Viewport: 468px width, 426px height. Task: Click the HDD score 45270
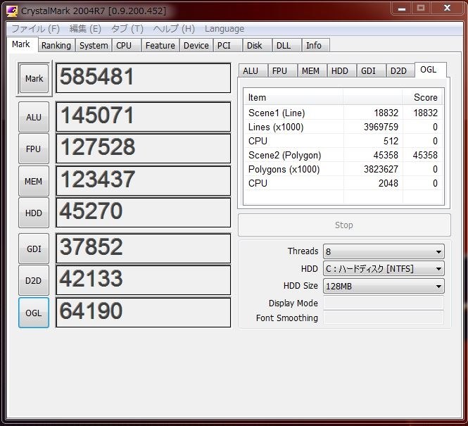coord(144,213)
